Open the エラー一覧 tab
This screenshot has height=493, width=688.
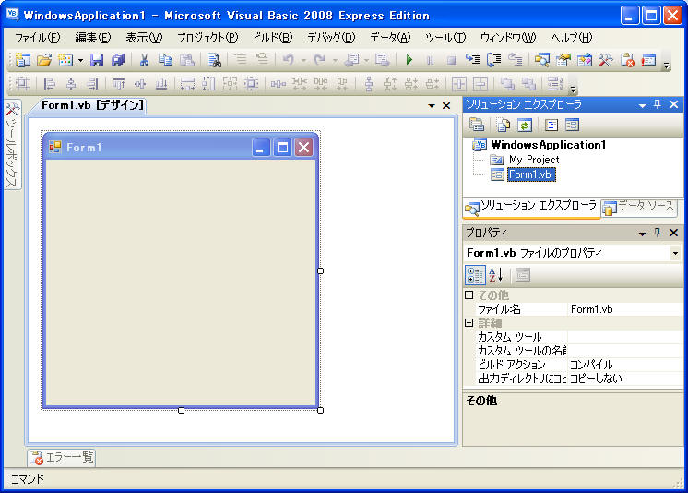tap(62, 458)
